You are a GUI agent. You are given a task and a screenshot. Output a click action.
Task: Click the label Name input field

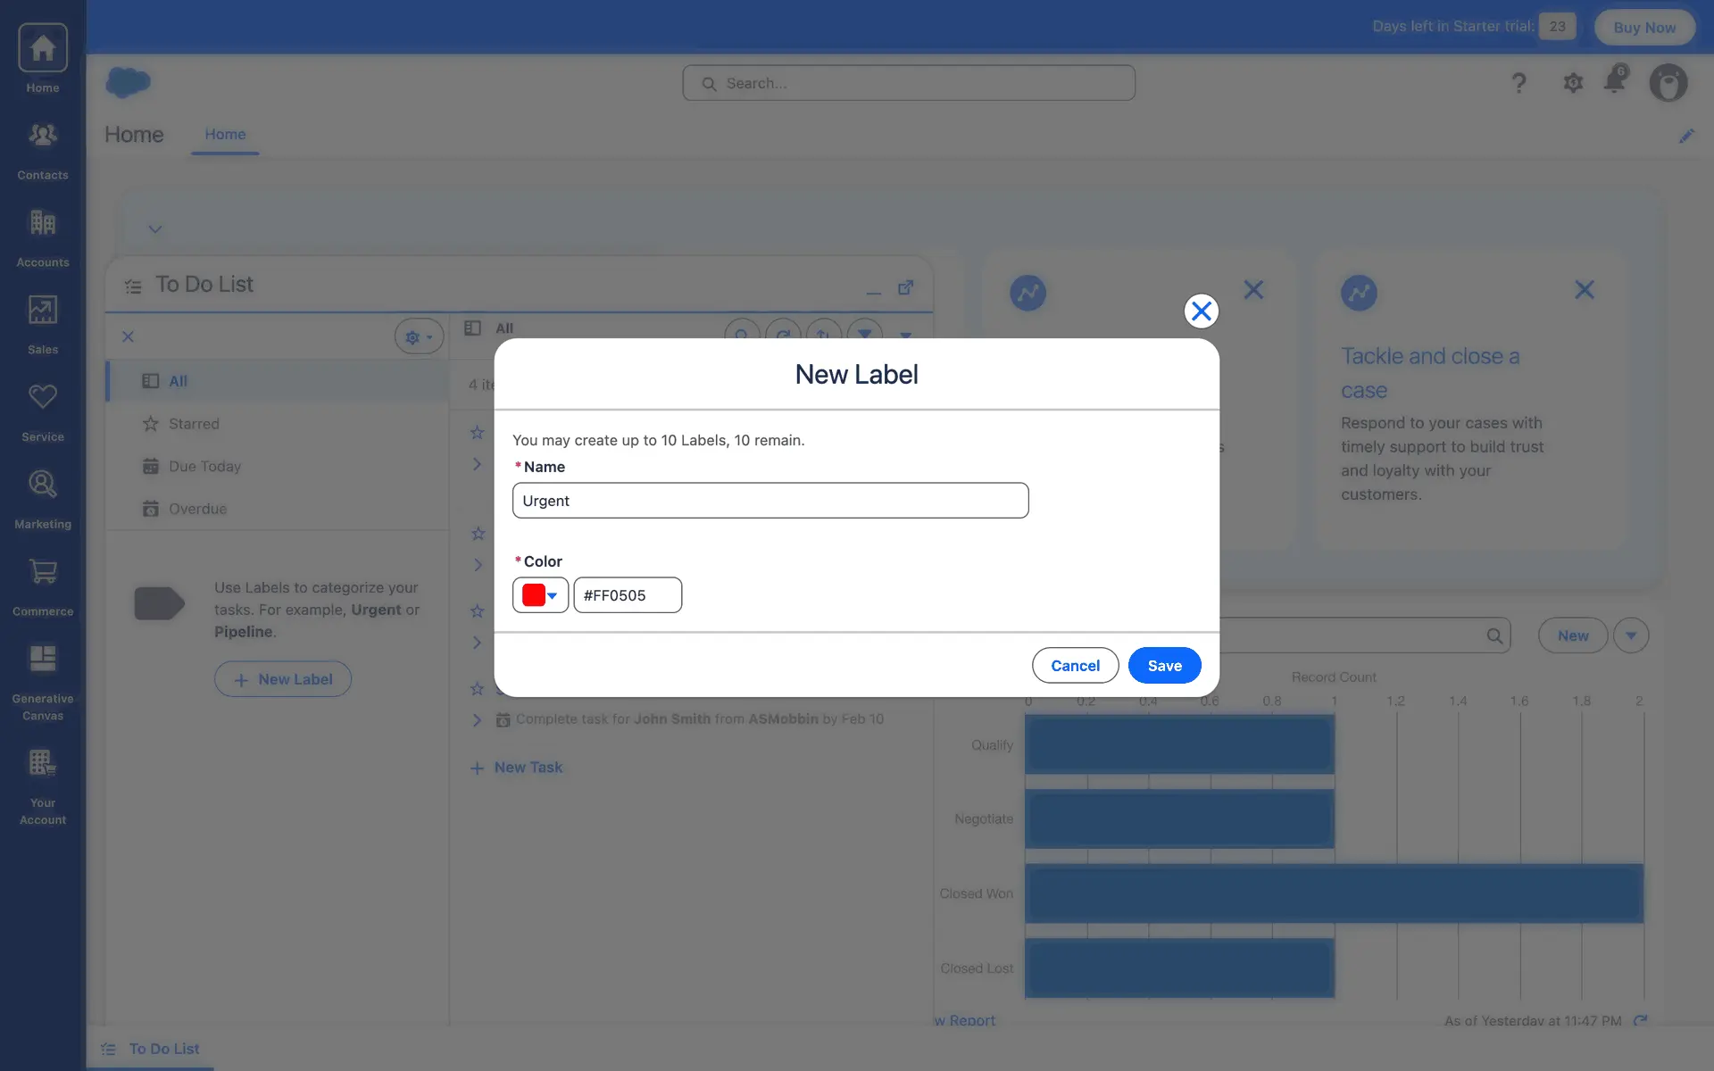[770, 501]
